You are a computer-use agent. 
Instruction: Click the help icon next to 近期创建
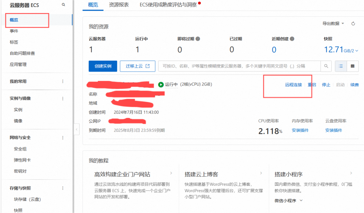point(292,39)
